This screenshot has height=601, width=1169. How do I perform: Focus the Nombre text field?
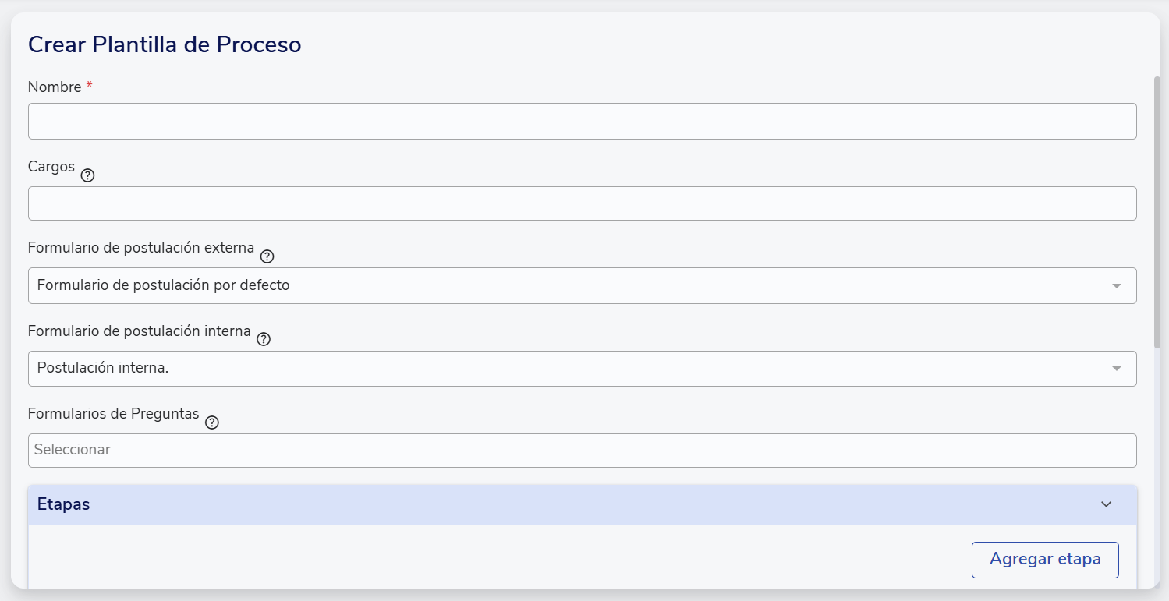tap(582, 122)
